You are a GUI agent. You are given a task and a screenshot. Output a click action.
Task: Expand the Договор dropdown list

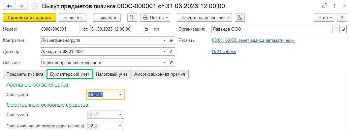(165, 52)
